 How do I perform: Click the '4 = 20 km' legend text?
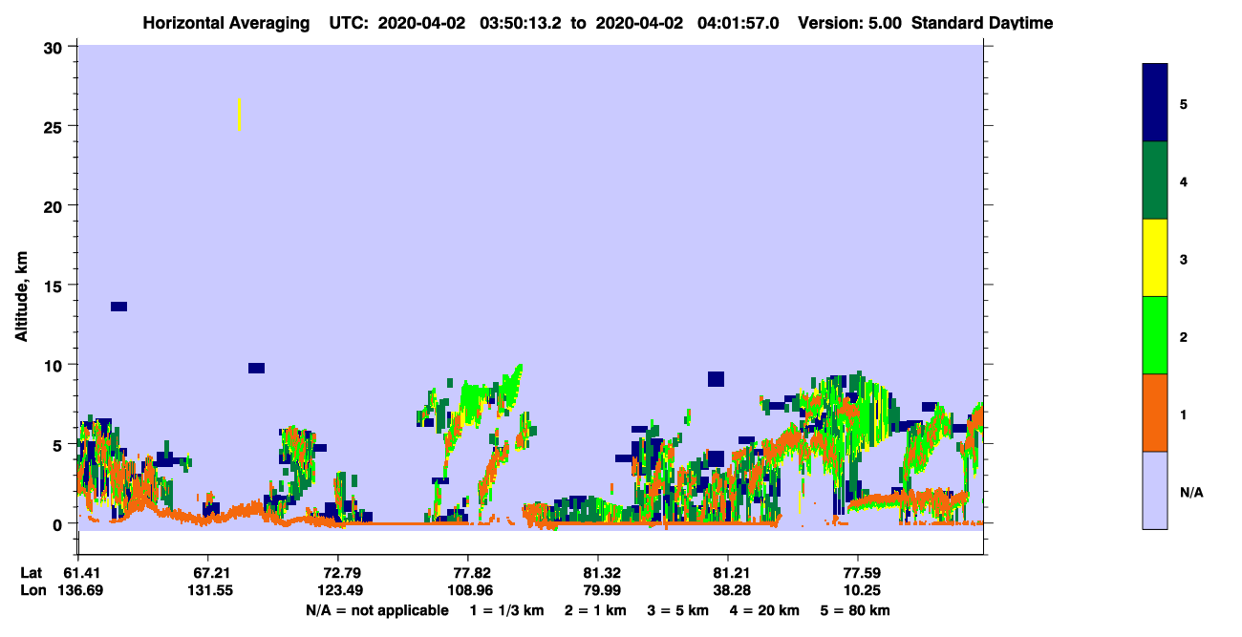tap(764, 610)
